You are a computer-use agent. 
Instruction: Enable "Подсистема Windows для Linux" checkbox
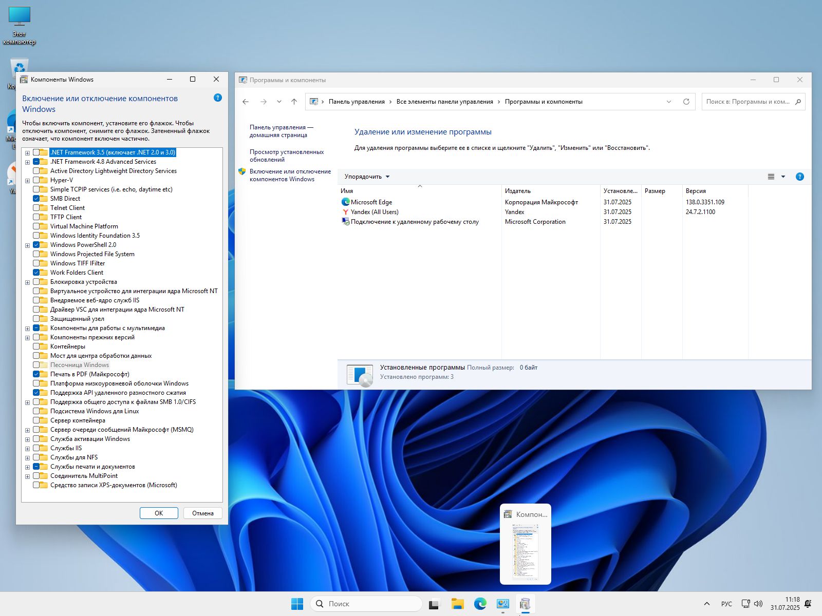click(36, 411)
